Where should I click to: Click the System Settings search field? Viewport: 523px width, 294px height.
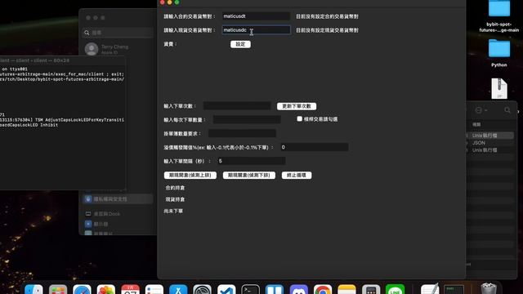coord(118,33)
